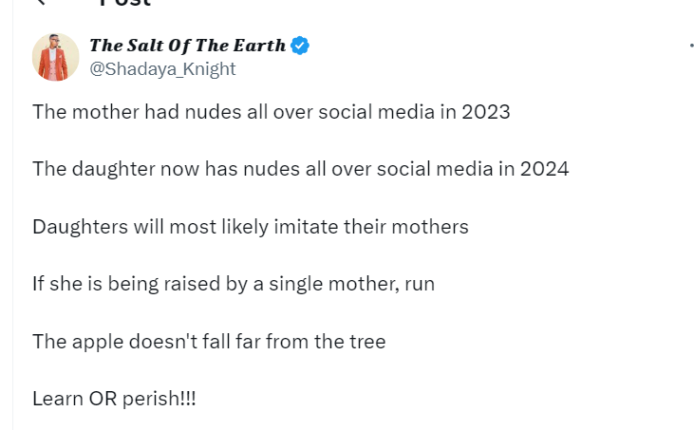Click the Post header title
Screen dimensions: 694x430
pos(125,3)
